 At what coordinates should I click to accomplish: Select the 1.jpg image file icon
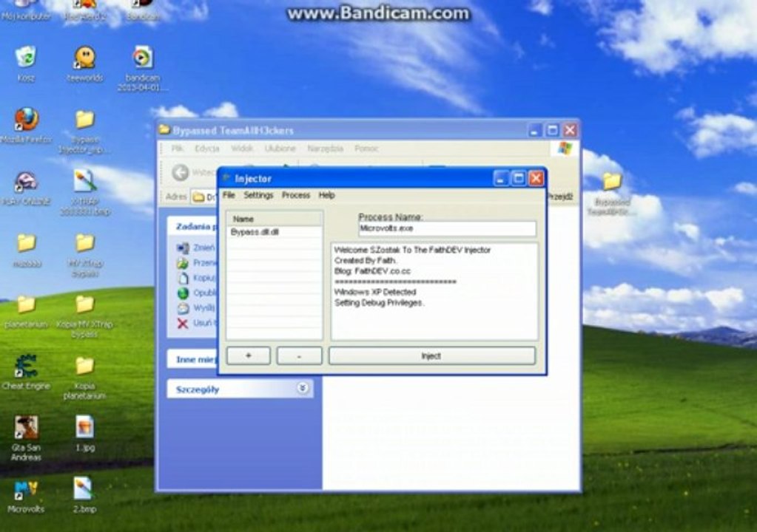click(84, 427)
